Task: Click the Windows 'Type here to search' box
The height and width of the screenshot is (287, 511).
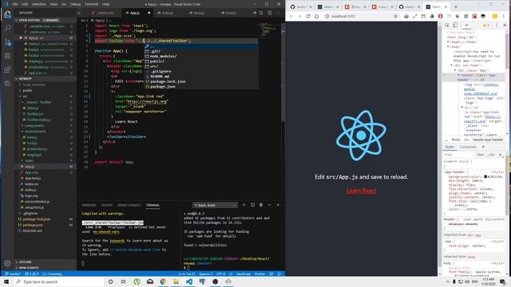Action: pyautogui.click(x=58, y=281)
